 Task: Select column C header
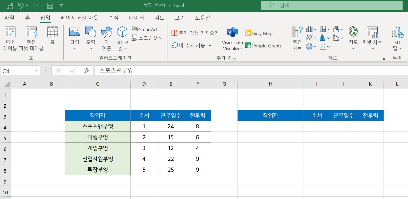(98, 84)
